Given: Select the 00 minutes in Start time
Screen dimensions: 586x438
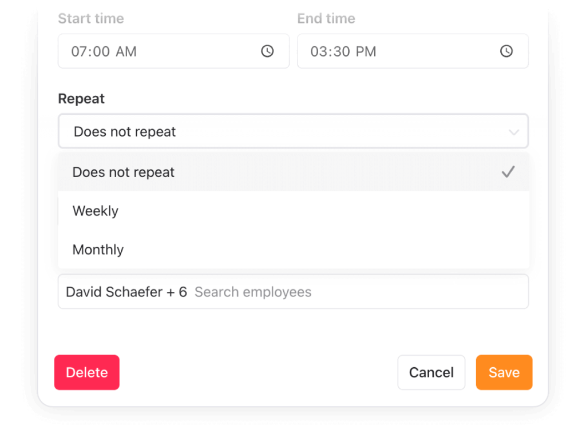Looking at the screenshot, I should click(101, 51).
